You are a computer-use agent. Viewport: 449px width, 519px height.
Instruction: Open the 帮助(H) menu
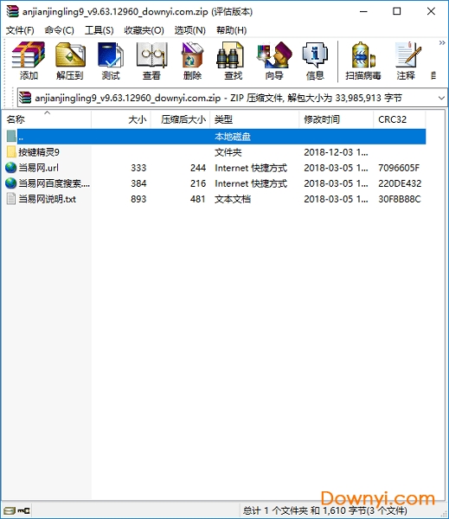(x=232, y=30)
